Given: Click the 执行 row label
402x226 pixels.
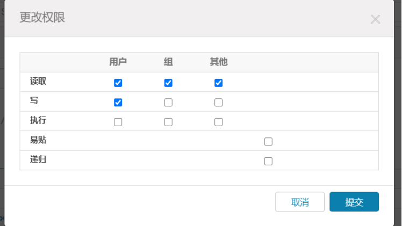Looking at the screenshot, I should (38, 121).
